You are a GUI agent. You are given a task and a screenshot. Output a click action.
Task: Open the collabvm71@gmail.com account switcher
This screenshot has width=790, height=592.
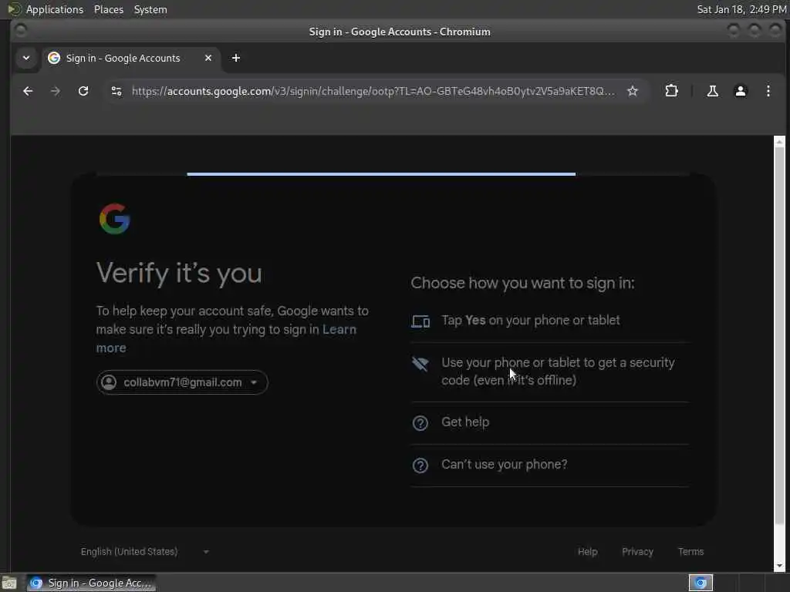(182, 382)
